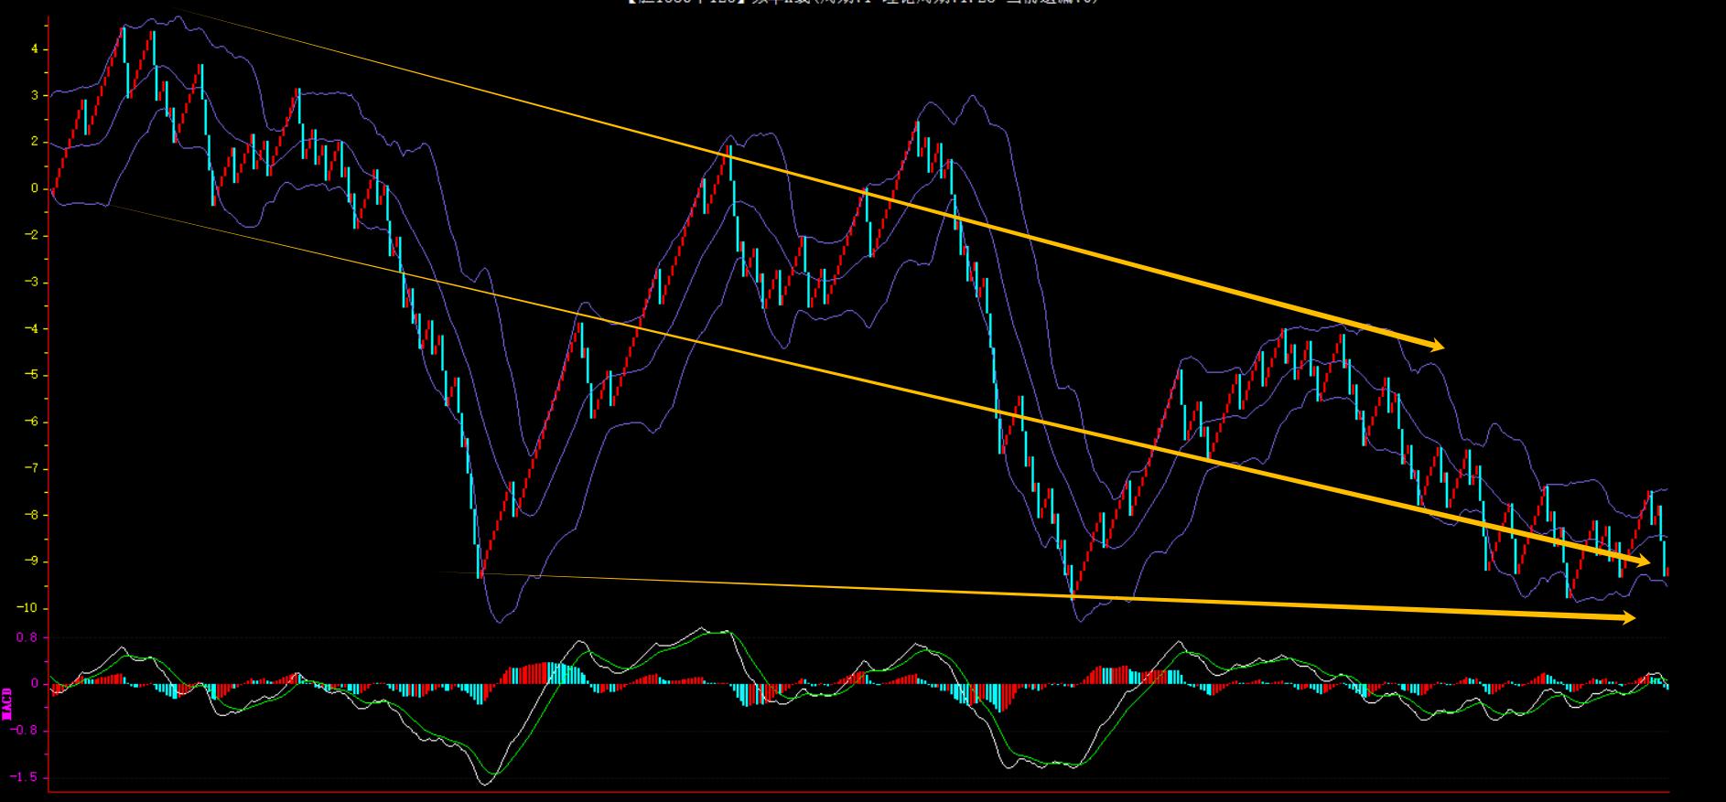Select the -0.8 MACD axis label
Image resolution: width=1726 pixels, height=802 pixels.
[x=25, y=731]
